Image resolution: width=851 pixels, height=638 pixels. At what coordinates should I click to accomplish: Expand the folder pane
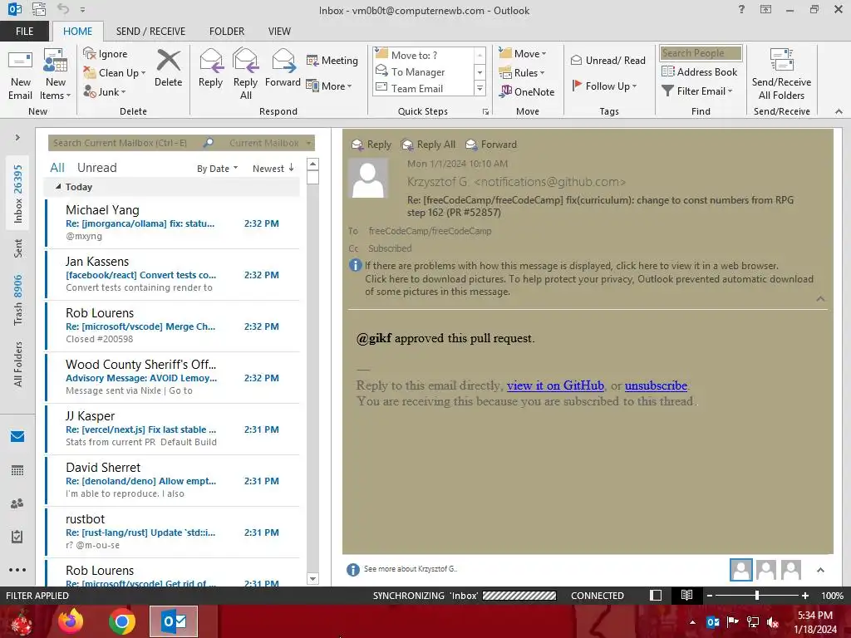pos(17,137)
